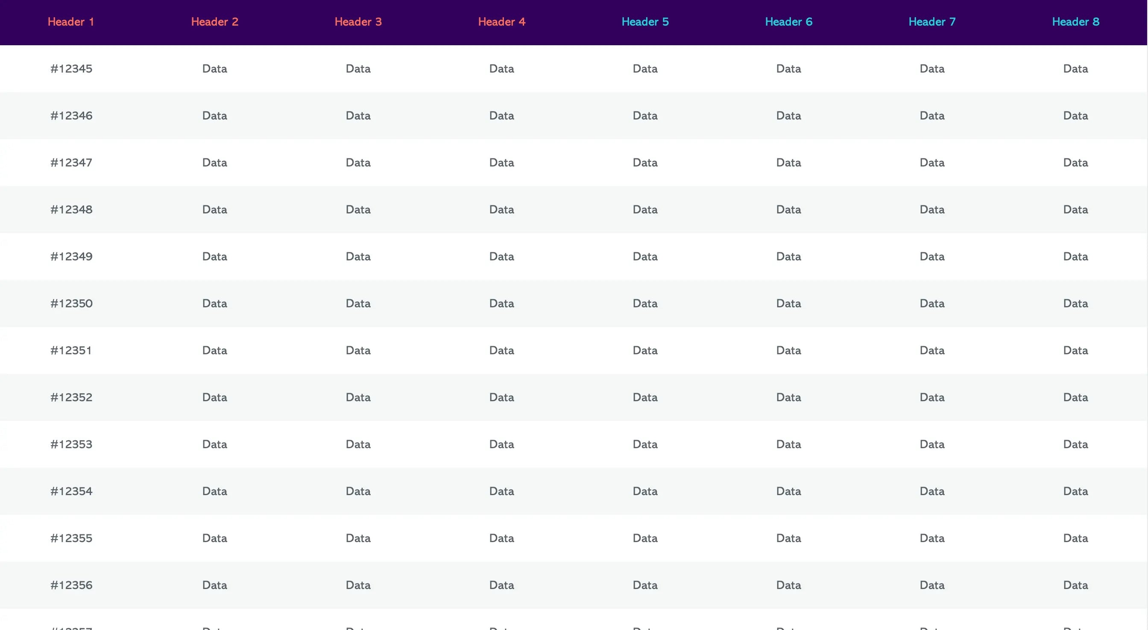Click the Header 5 column heading
Screen dimensions: 1148x630
point(645,22)
